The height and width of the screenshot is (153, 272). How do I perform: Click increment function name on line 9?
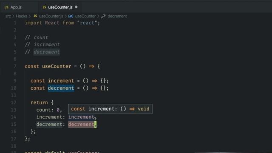pos(61,81)
